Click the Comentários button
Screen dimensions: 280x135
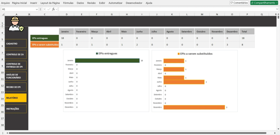click(239, 3)
